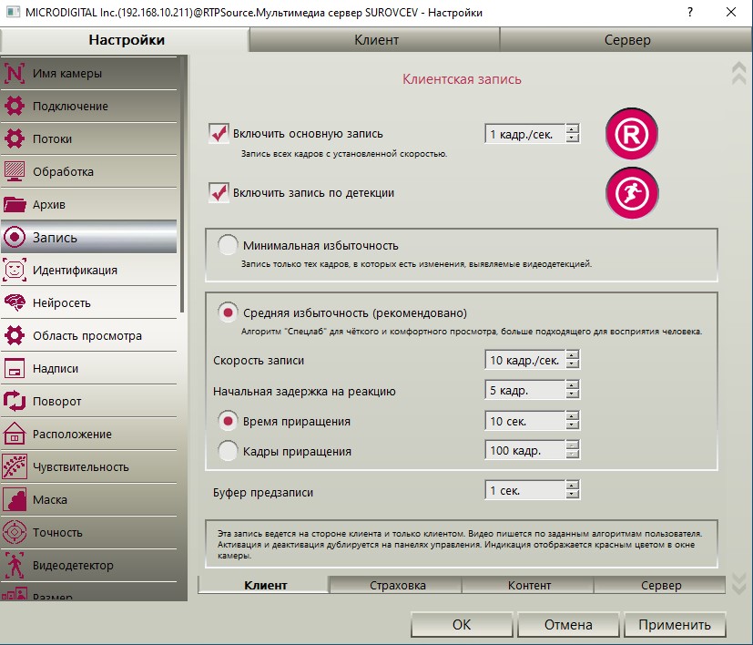Click the page down double chevron
This screenshot has width=753, height=645.
[738, 583]
